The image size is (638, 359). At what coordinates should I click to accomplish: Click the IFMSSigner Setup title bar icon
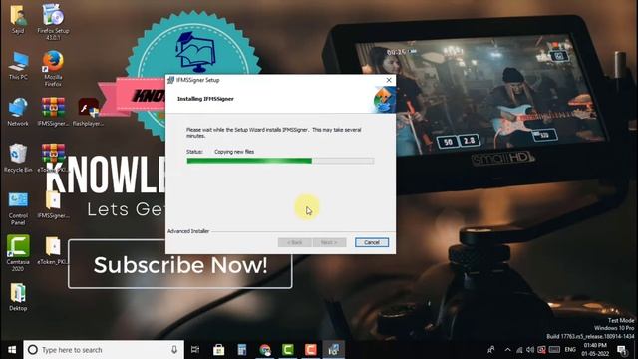coord(170,80)
